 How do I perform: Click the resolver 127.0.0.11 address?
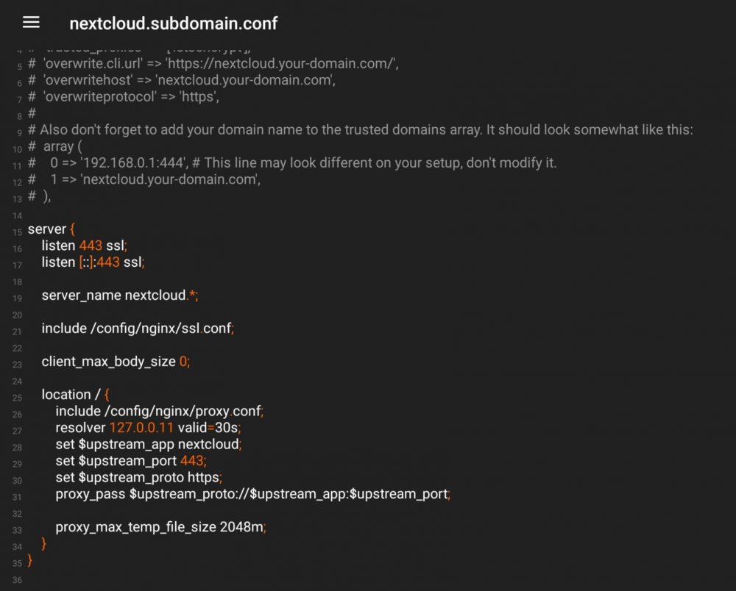(141, 427)
